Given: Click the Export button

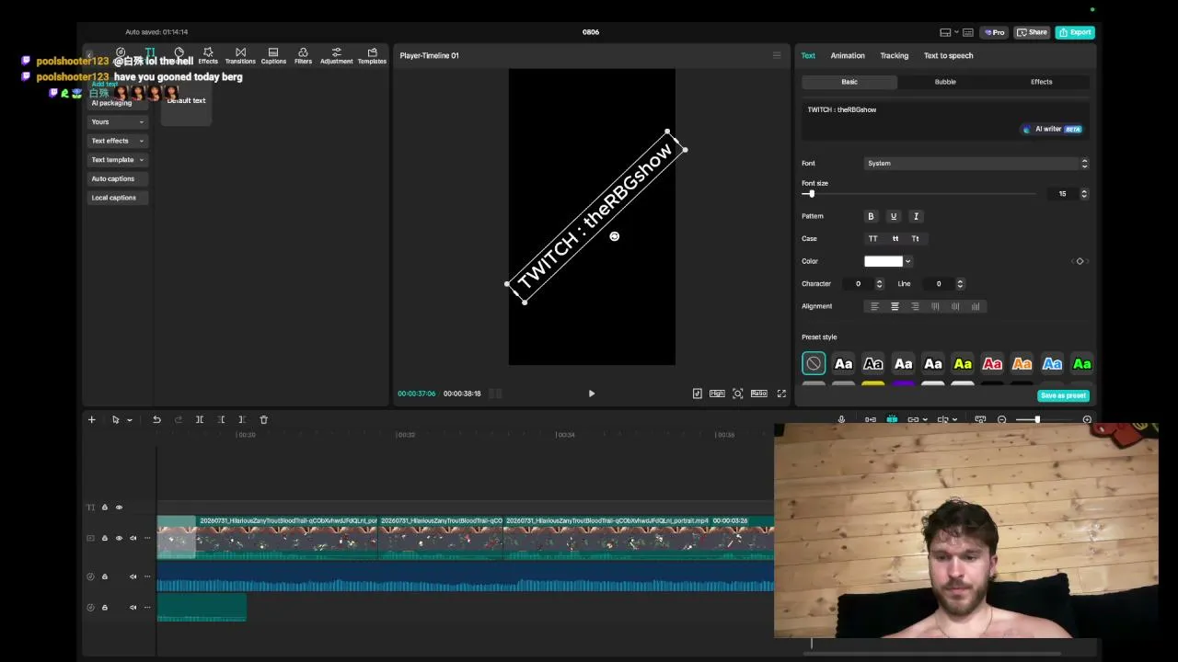Looking at the screenshot, I should [x=1075, y=32].
